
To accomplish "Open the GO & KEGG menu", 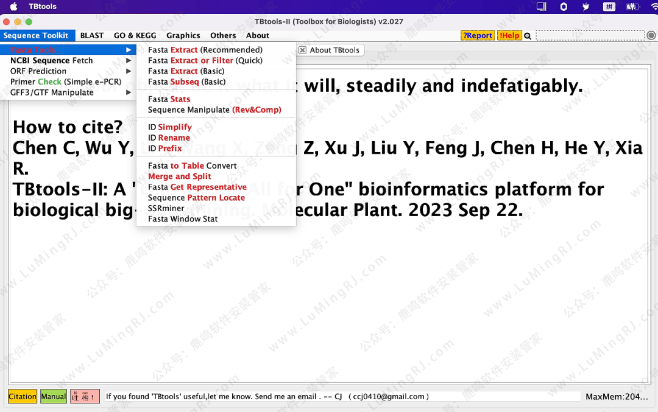I will pyautogui.click(x=135, y=35).
